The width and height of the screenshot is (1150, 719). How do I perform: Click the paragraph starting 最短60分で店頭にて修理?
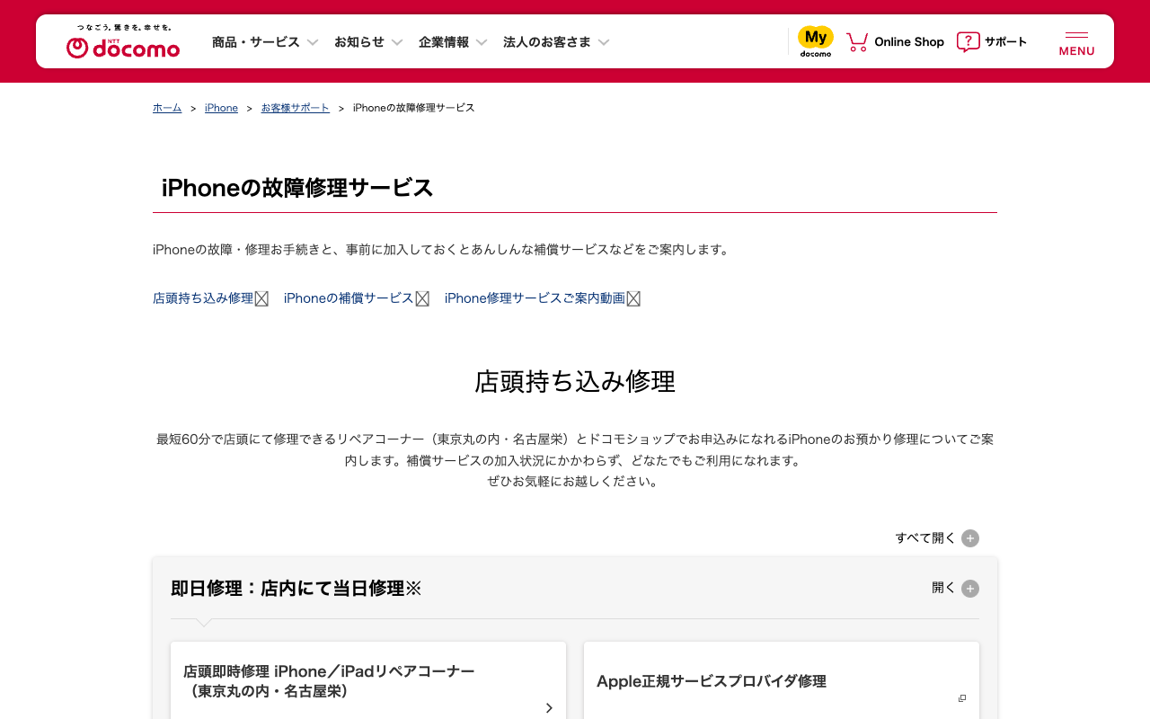pyautogui.click(x=575, y=460)
